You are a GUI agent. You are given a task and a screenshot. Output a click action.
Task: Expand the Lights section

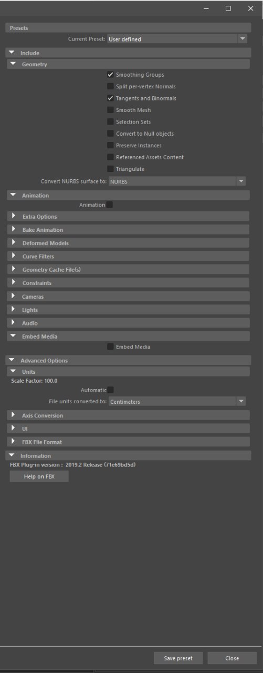tap(128, 310)
